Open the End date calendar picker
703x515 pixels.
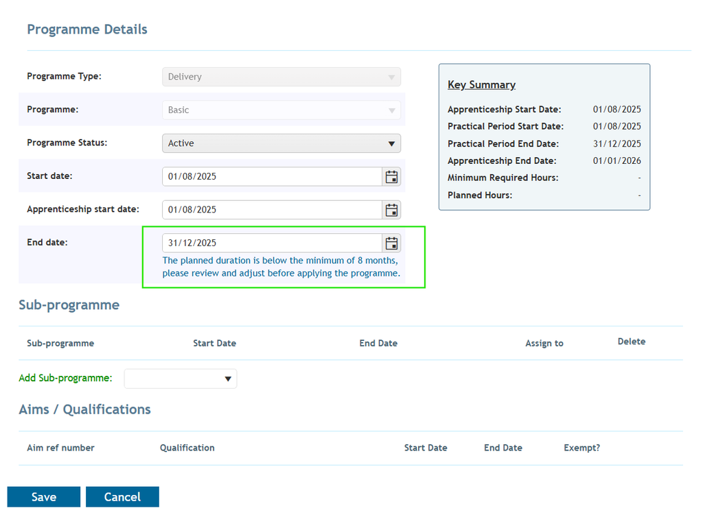click(x=391, y=243)
